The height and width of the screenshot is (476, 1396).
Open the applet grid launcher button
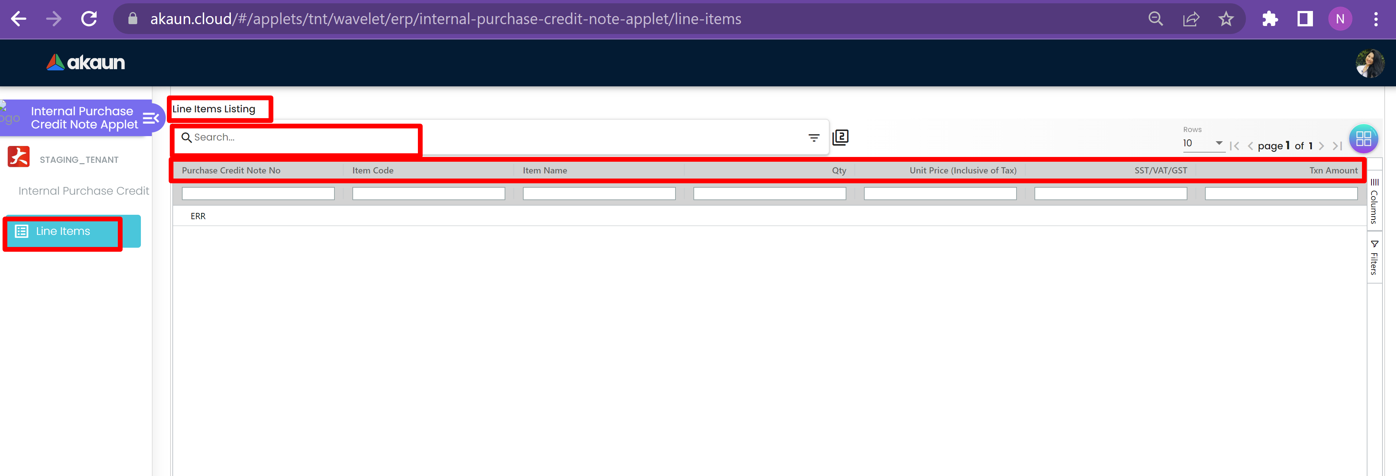click(x=1363, y=139)
